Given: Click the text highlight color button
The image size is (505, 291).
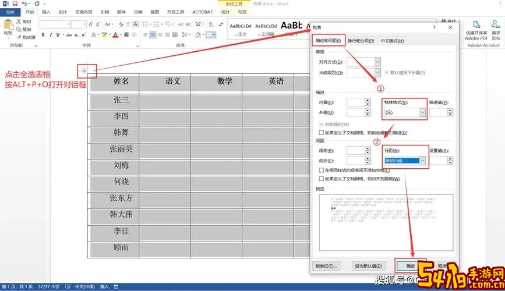Looking at the screenshot, I should tap(104, 35).
